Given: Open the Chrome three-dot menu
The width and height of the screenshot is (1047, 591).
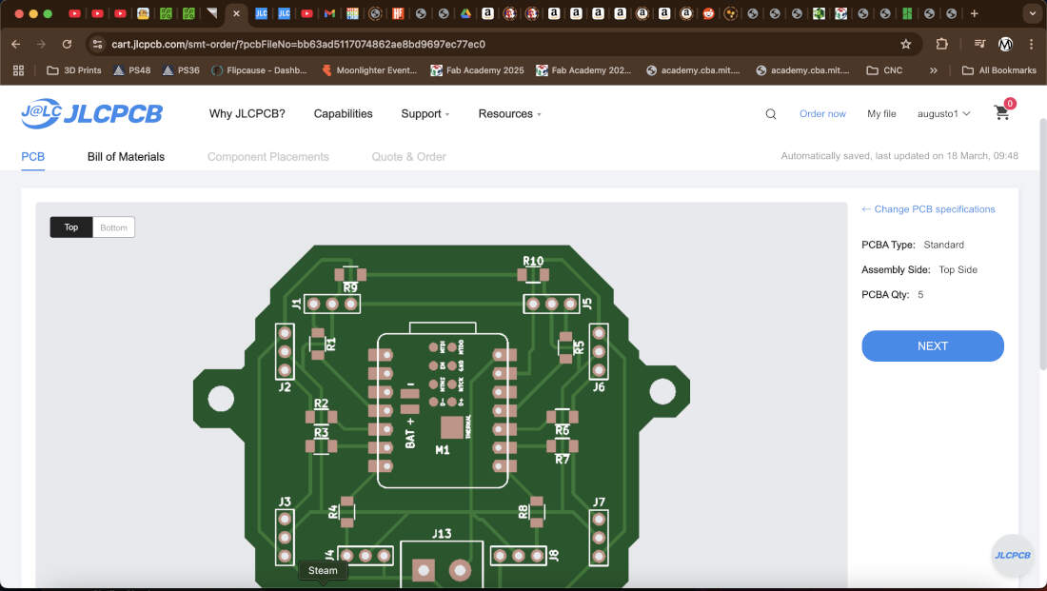Looking at the screenshot, I should pos(1032,44).
